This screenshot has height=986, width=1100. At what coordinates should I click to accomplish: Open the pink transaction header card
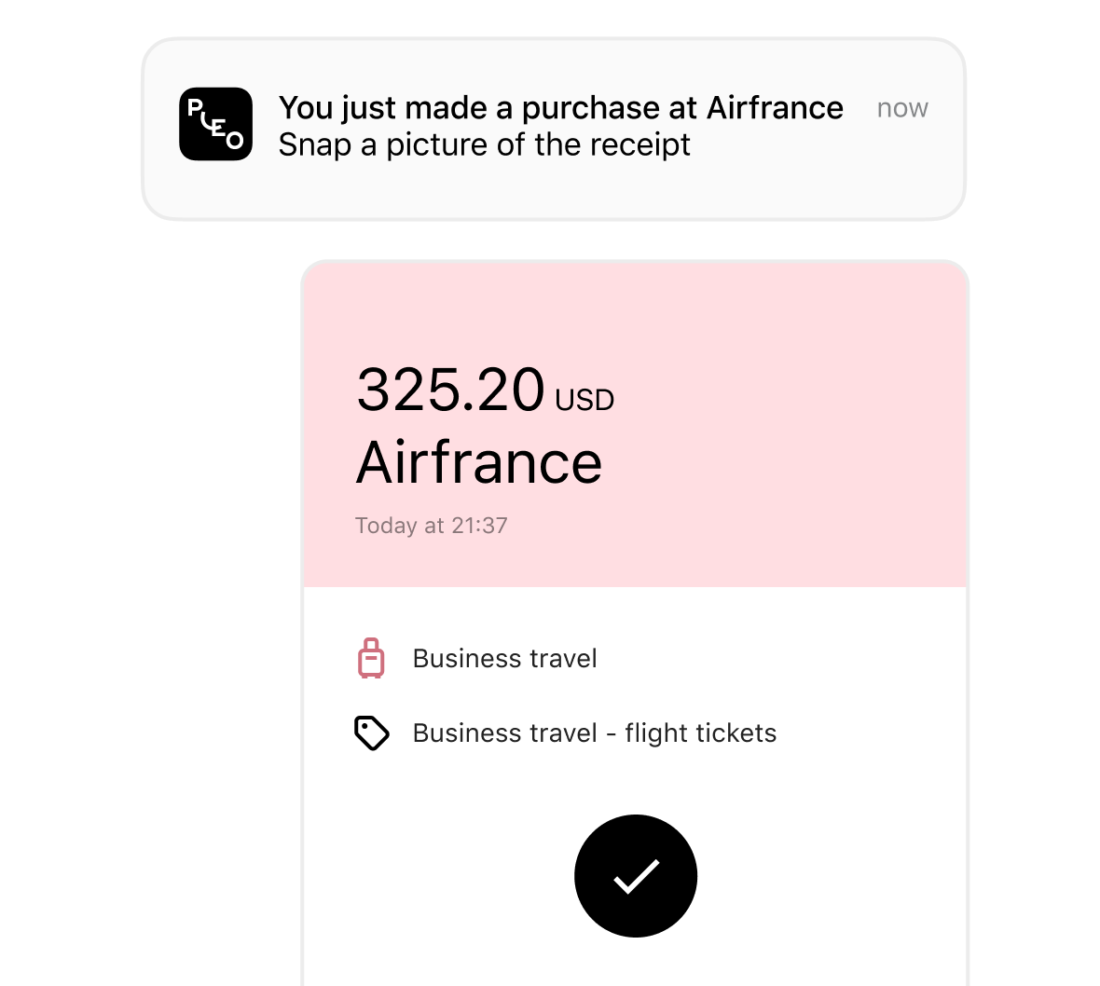click(635, 419)
